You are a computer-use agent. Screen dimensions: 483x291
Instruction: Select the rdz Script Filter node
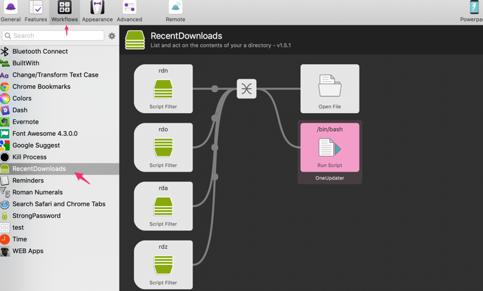(x=163, y=265)
